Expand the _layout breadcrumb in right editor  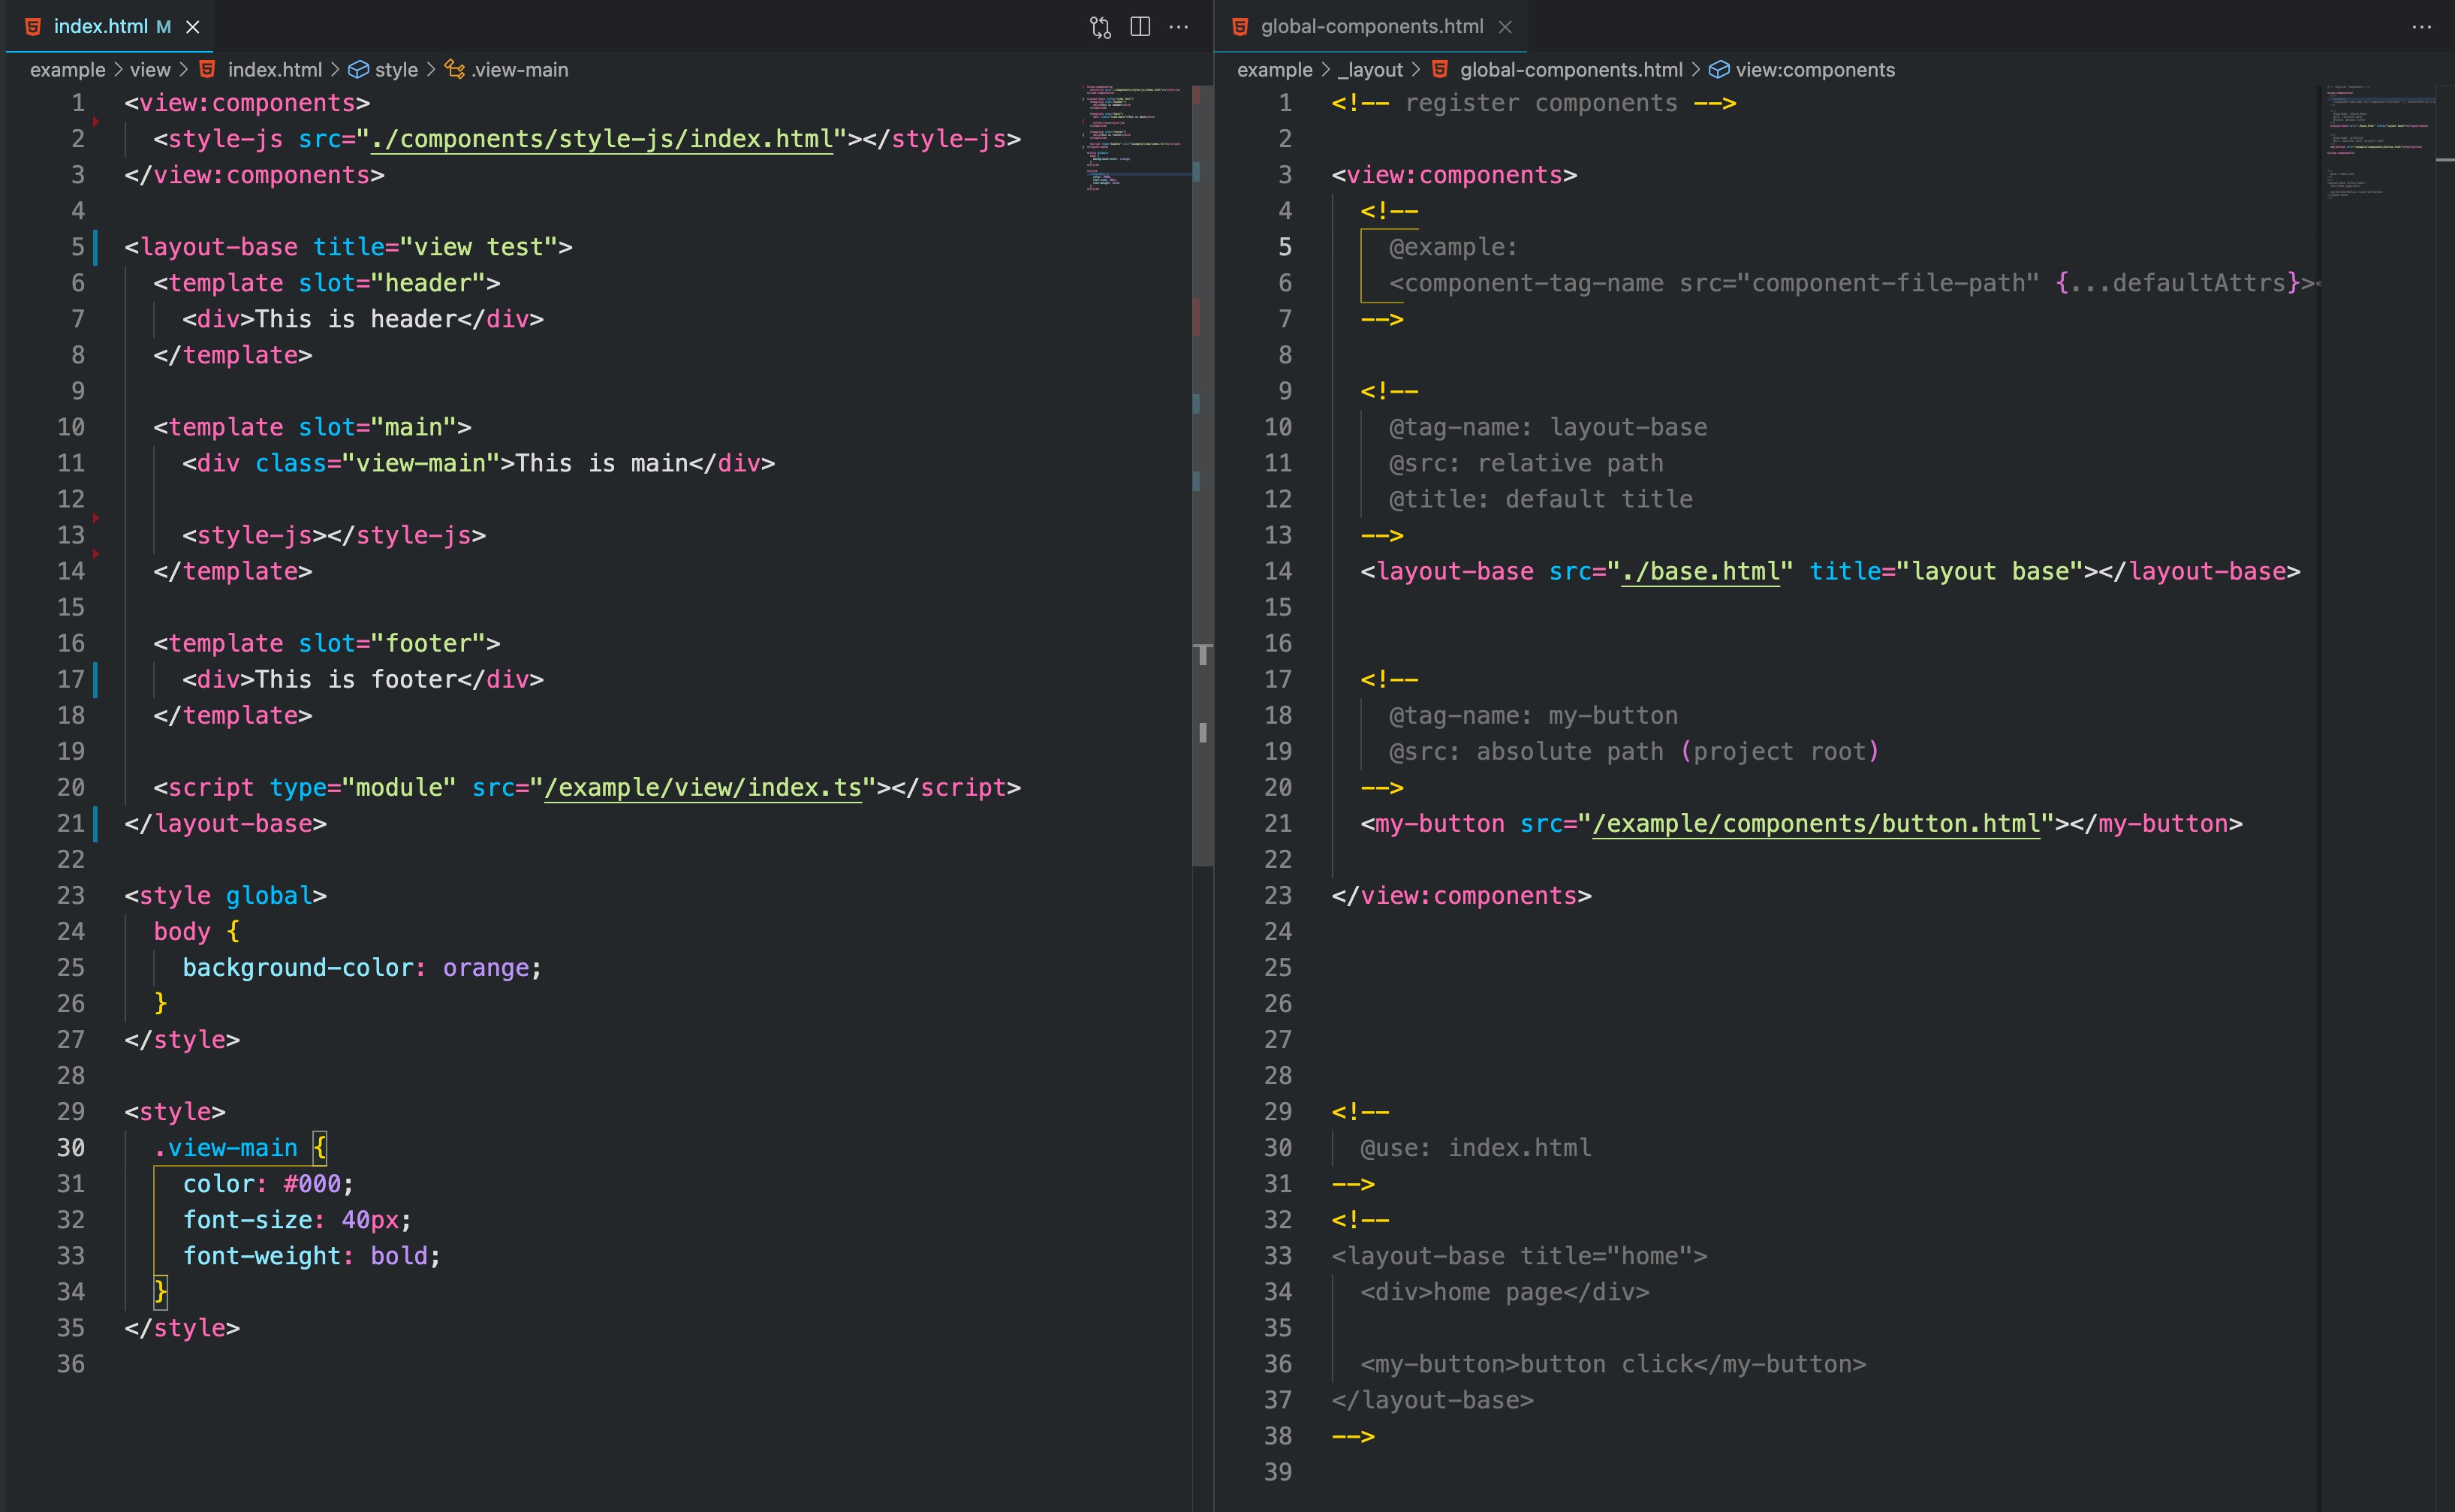tap(1370, 70)
